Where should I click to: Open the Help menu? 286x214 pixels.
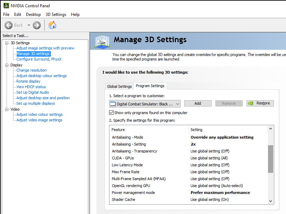click(75, 15)
